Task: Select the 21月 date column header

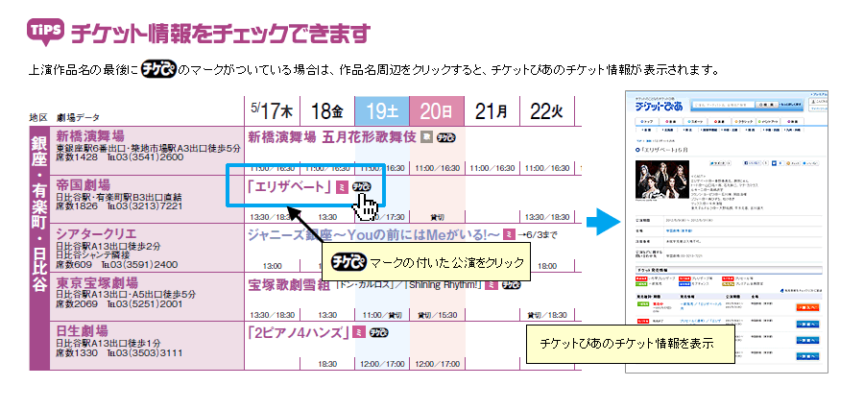Action: click(x=492, y=111)
